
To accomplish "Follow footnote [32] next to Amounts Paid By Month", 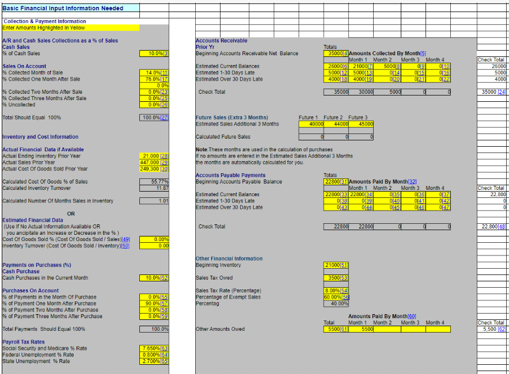I will pos(412,182).
